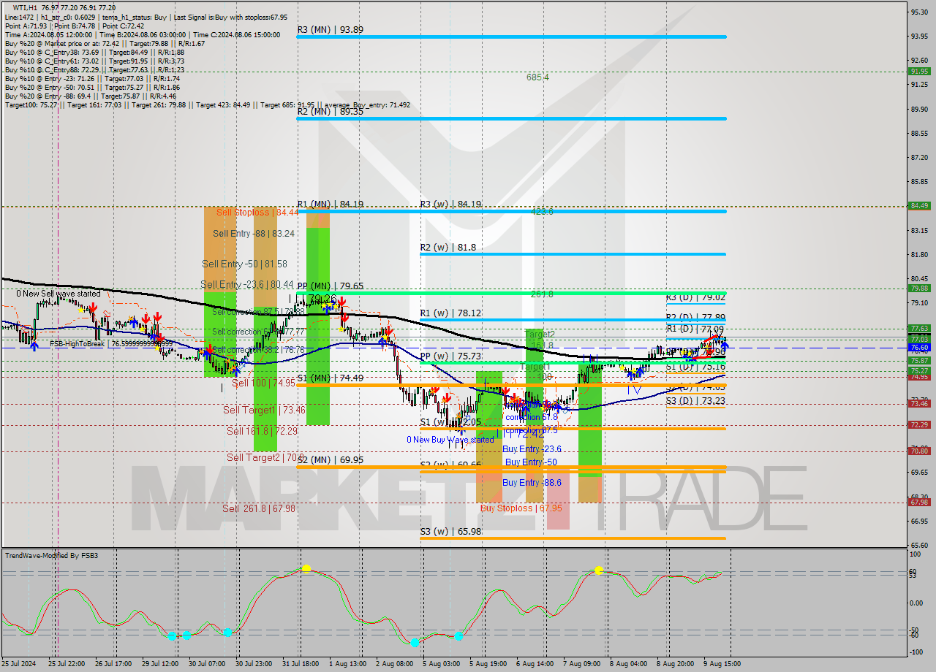Click the 25 Jul 2024 date label
936x672 pixels.
coord(17,664)
